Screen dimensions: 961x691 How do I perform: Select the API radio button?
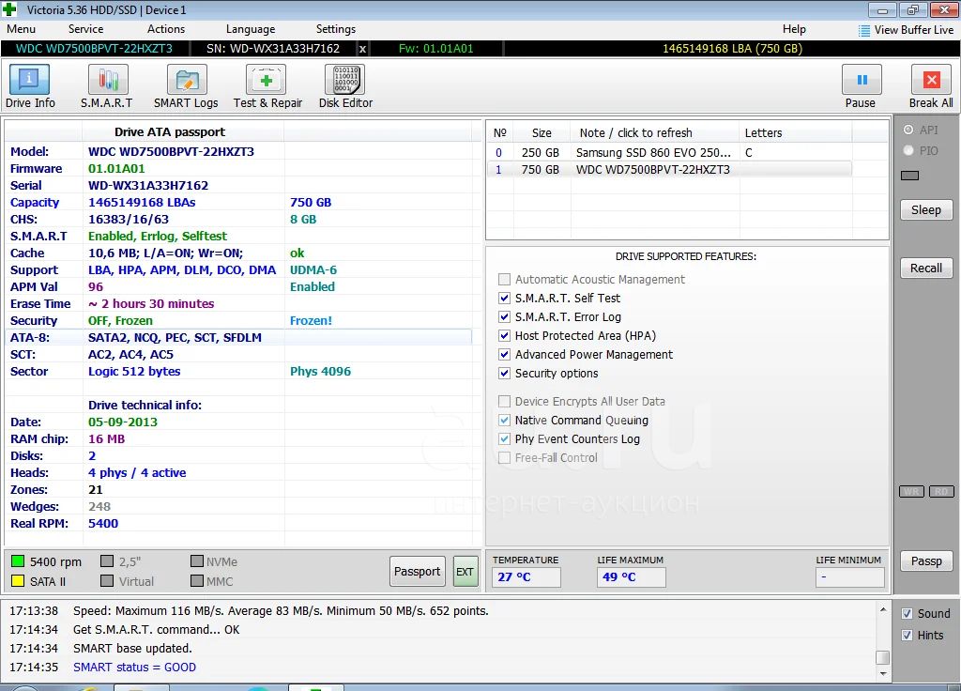(x=908, y=130)
